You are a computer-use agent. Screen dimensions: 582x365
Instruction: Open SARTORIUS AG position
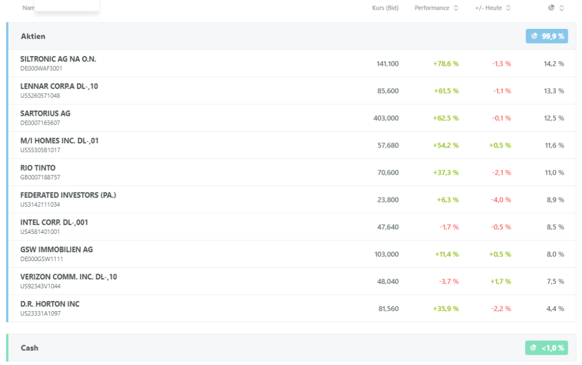(x=292, y=118)
